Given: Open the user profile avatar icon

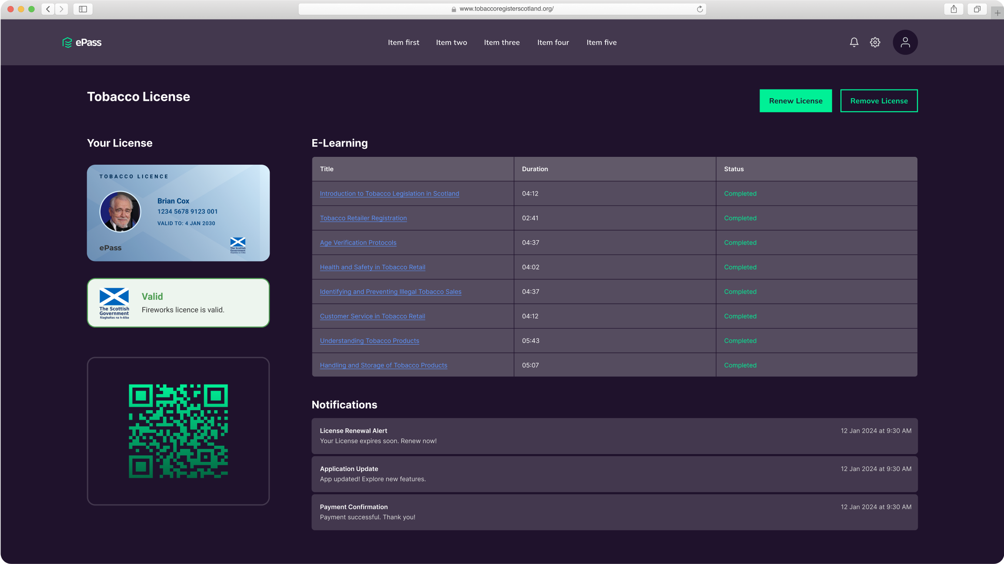Looking at the screenshot, I should click(x=905, y=42).
